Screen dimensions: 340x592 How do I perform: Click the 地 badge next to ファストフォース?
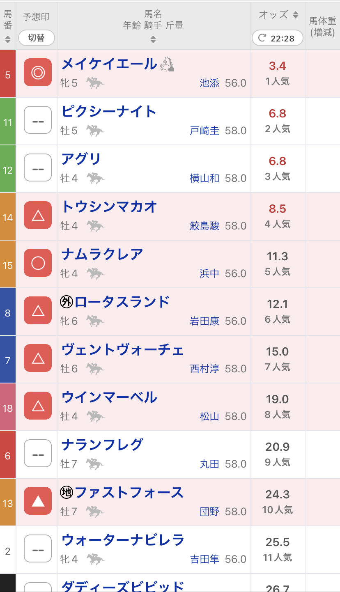coord(67,493)
